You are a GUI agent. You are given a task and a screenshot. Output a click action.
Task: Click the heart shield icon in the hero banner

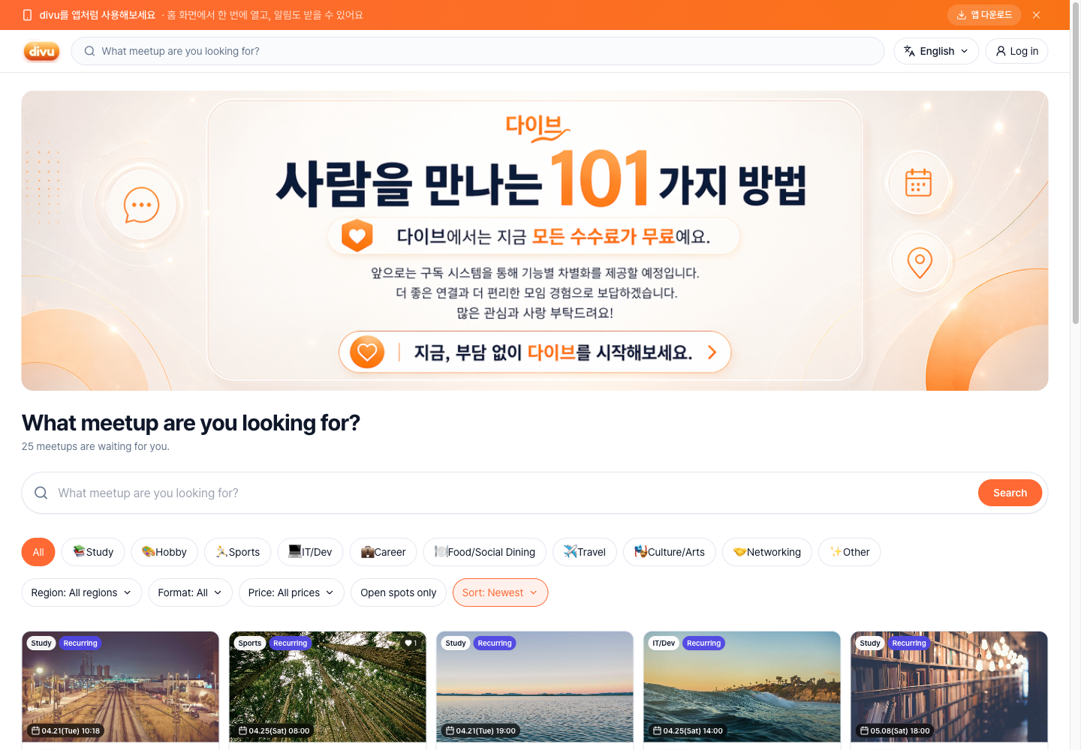357,235
